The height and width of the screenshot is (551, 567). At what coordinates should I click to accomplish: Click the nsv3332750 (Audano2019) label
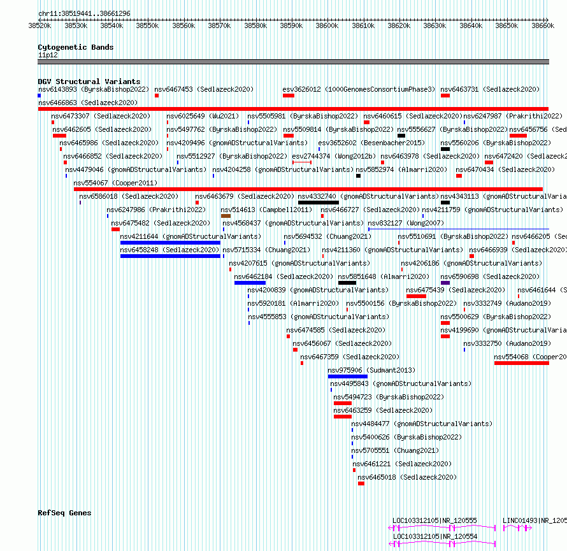click(507, 343)
